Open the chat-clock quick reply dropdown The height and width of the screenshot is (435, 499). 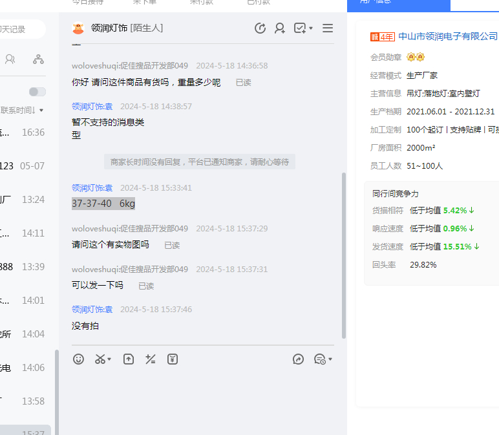click(x=323, y=359)
